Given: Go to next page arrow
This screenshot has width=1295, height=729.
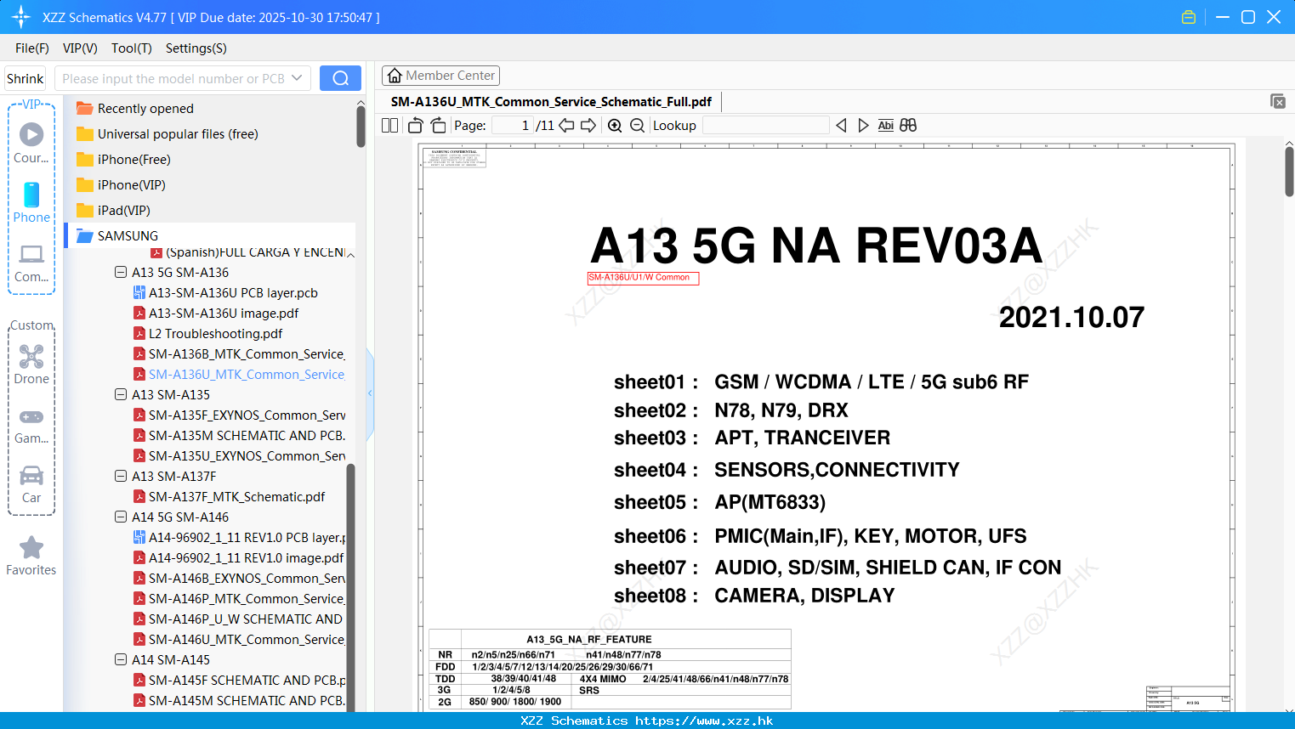Looking at the screenshot, I should (x=588, y=126).
